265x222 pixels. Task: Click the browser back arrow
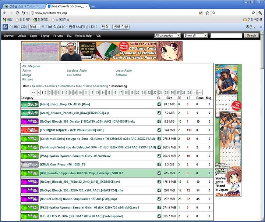pos(5,13)
